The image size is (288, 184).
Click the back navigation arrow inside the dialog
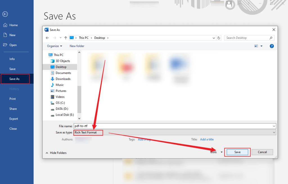(47, 37)
